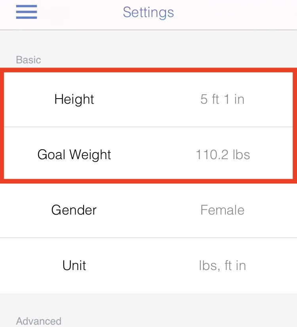Image resolution: width=297 pixels, height=327 pixels.
Task: Change the lbs, ft in unit value
Action: (x=223, y=266)
